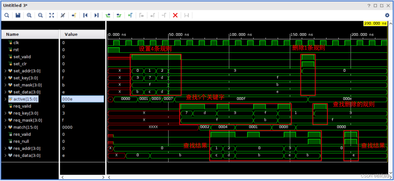
Task: Select the set_clr signal
Action: click(20, 64)
